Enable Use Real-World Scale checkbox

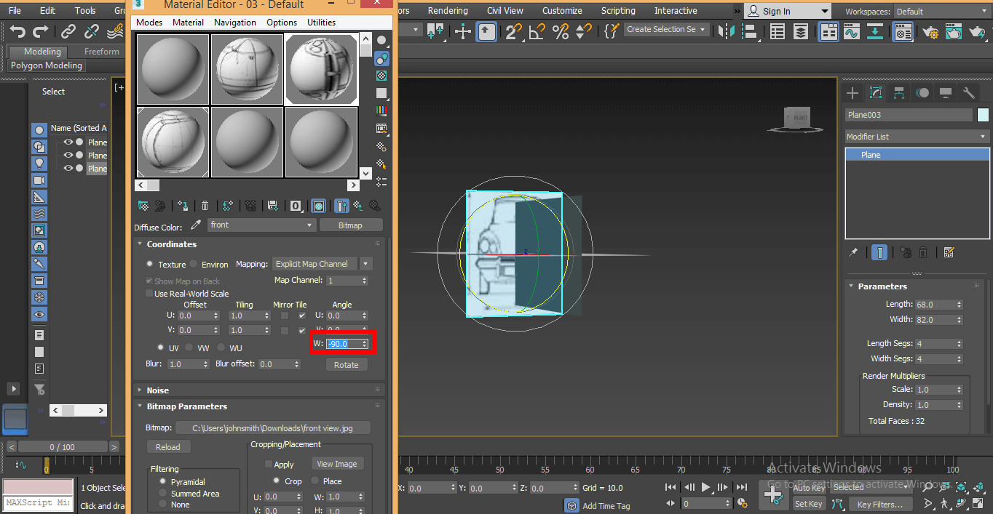[149, 294]
